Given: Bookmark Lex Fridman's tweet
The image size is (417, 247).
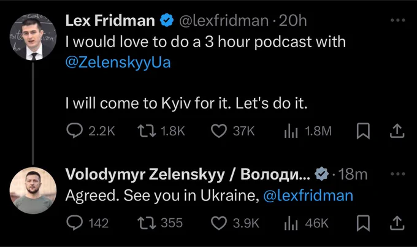Looking at the screenshot, I should [x=363, y=131].
